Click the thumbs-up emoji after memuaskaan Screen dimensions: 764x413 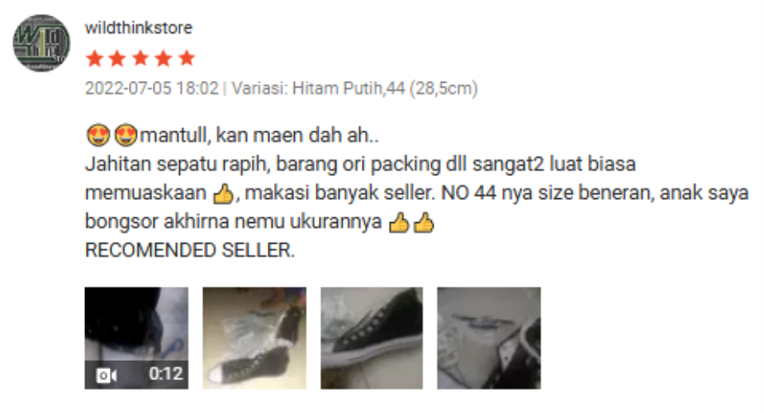(224, 193)
